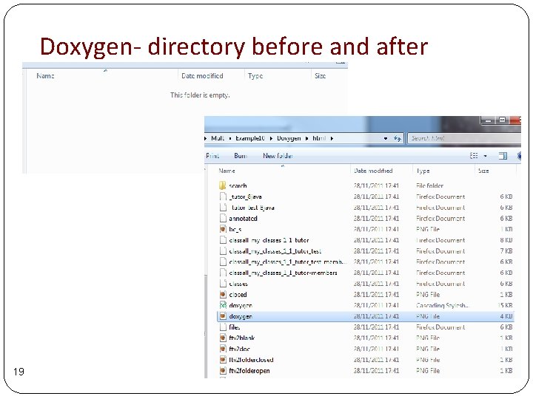Maximize the html explorer window
533x399 pixels.
(503, 120)
